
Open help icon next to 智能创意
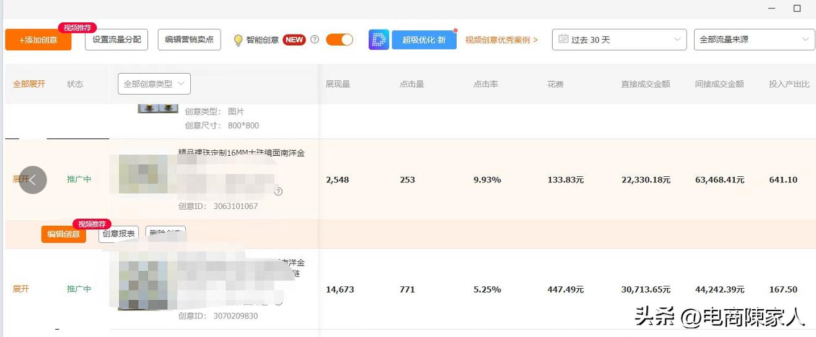tap(315, 40)
